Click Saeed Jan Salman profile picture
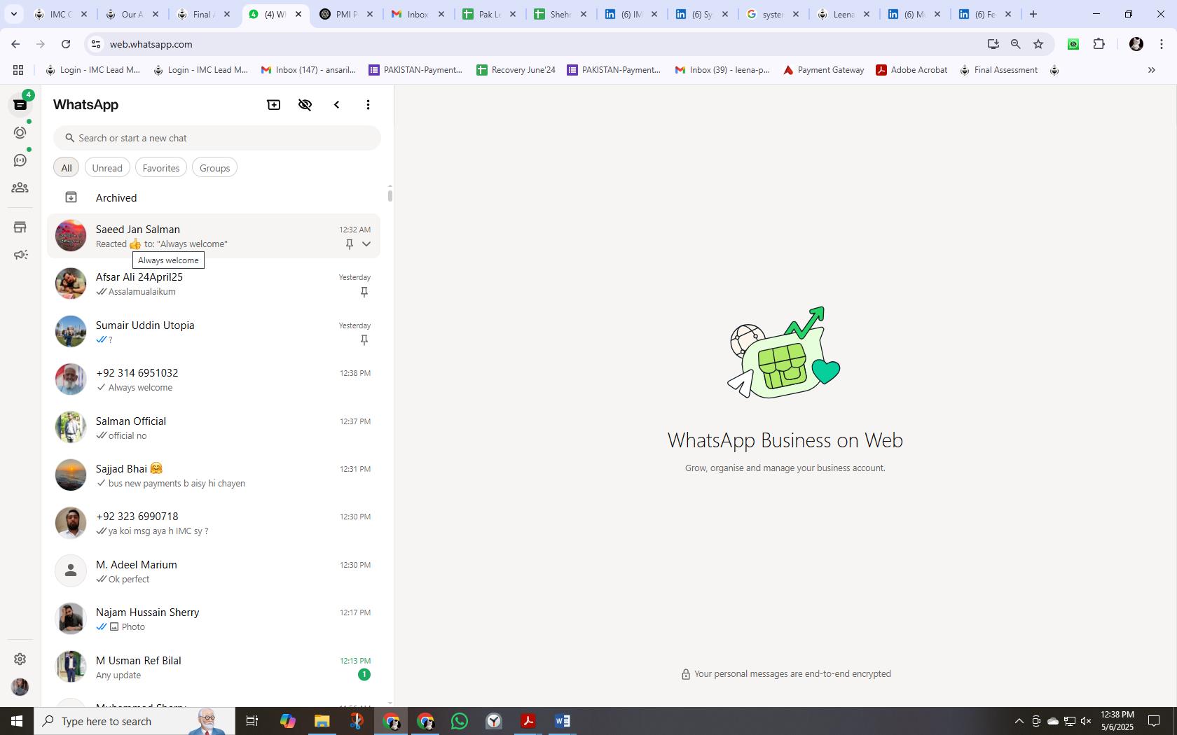Image resolution: width=1177 pixels, height=735 pixels. (71, 236)
